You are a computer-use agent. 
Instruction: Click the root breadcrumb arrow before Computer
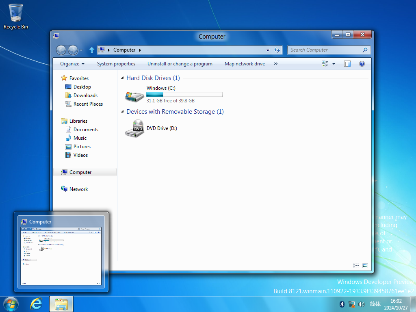[109, 50]
